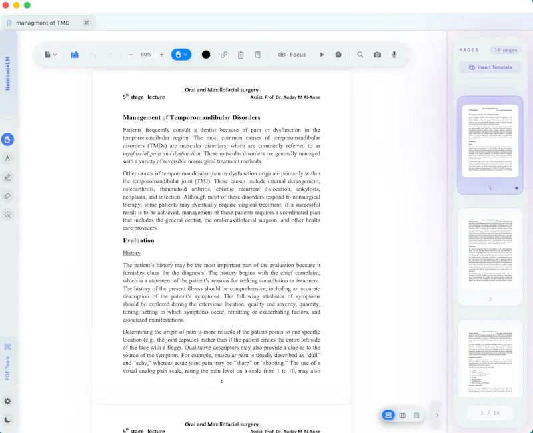This screenshot has height=433, width=533.
Task: Click the Insert Template button
Action: [490, 67]
